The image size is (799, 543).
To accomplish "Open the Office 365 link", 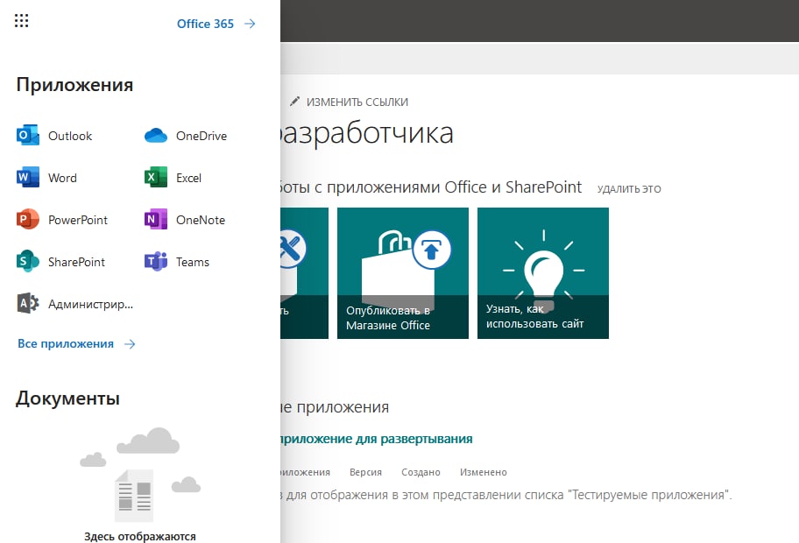I will [x=205, y=24].
